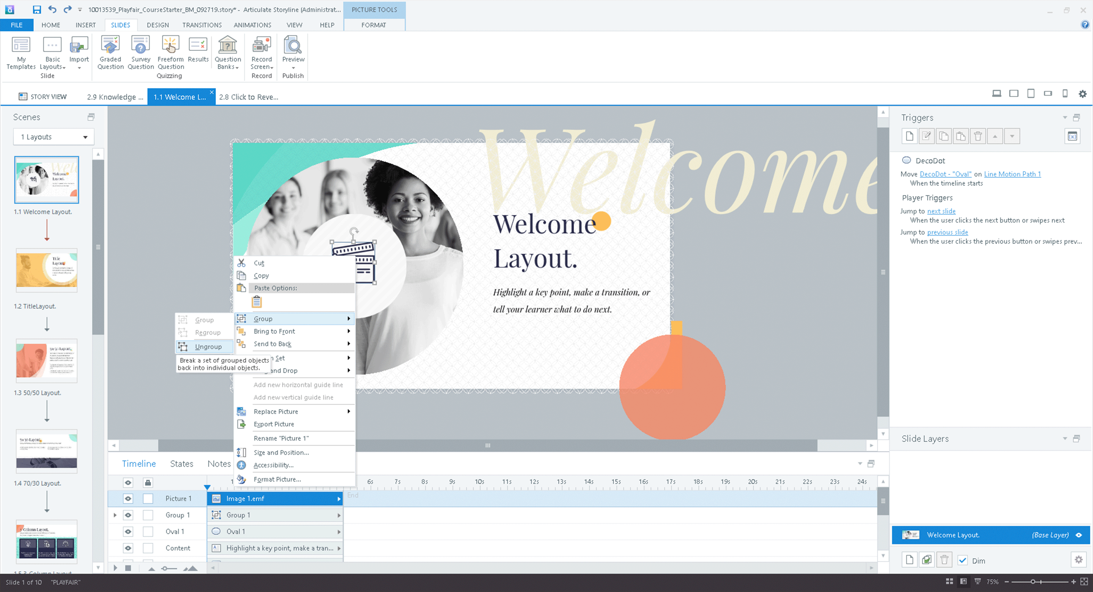Select the 1.2 TitleLayout slide thumbnail

47,271
